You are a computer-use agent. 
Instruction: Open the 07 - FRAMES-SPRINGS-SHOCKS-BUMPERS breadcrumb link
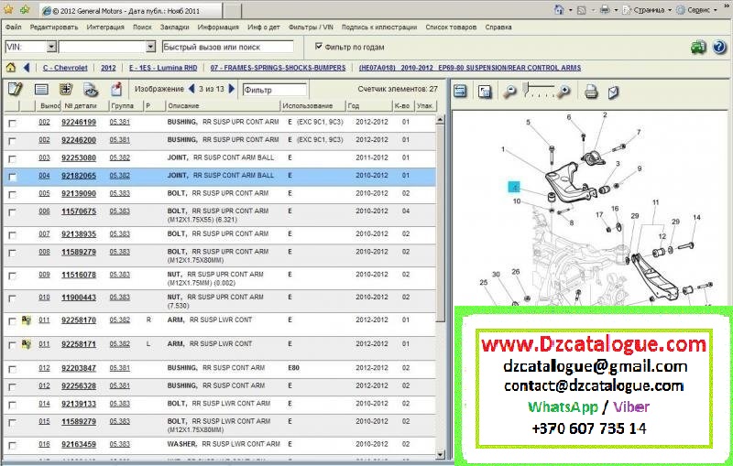(278, 68)
